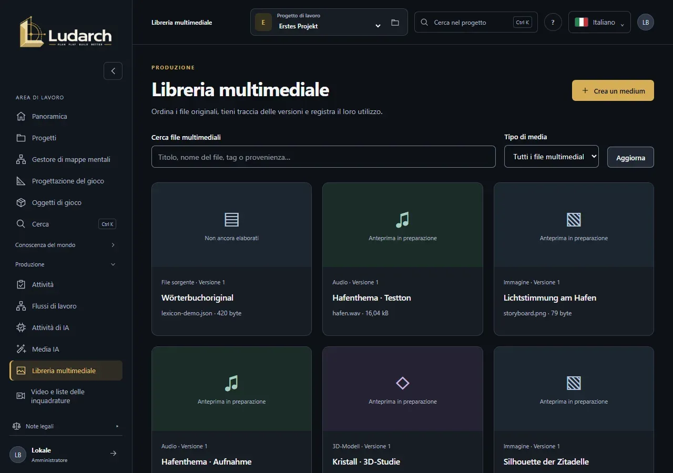The height and width of the screenshot is (473, 673).
Task: Select the Attività di IA chip icon
Action: pos(21,327)
